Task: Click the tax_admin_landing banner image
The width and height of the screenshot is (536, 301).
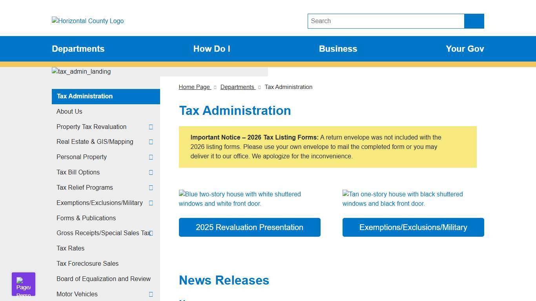Action: (81, 72)
